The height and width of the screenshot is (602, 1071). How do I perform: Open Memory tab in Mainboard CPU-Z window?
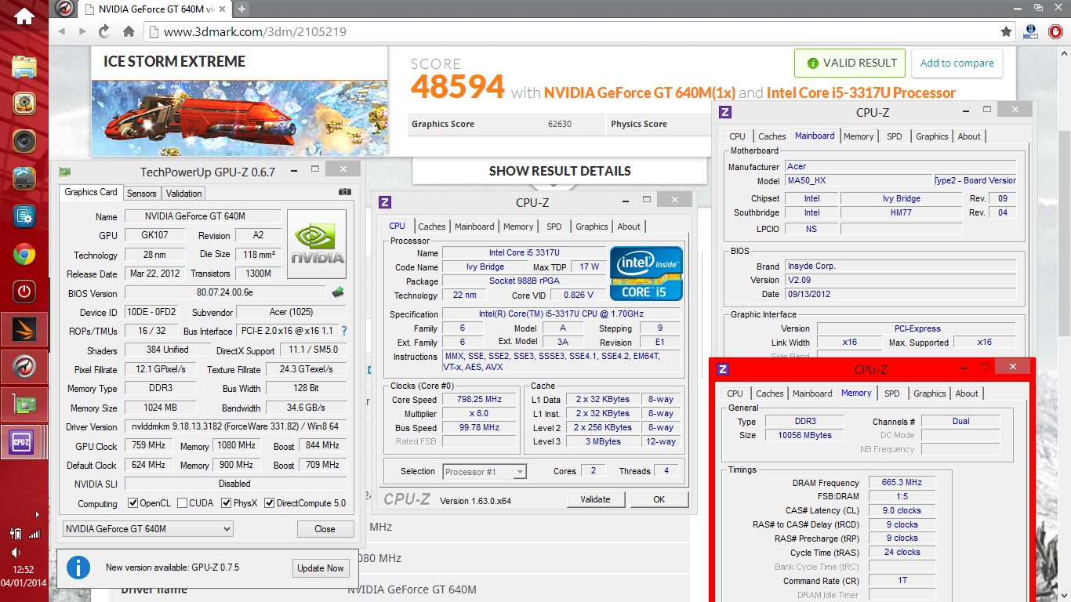tap(859, 136)
